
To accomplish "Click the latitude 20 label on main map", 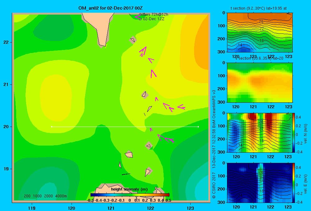I will click(6, 127).
